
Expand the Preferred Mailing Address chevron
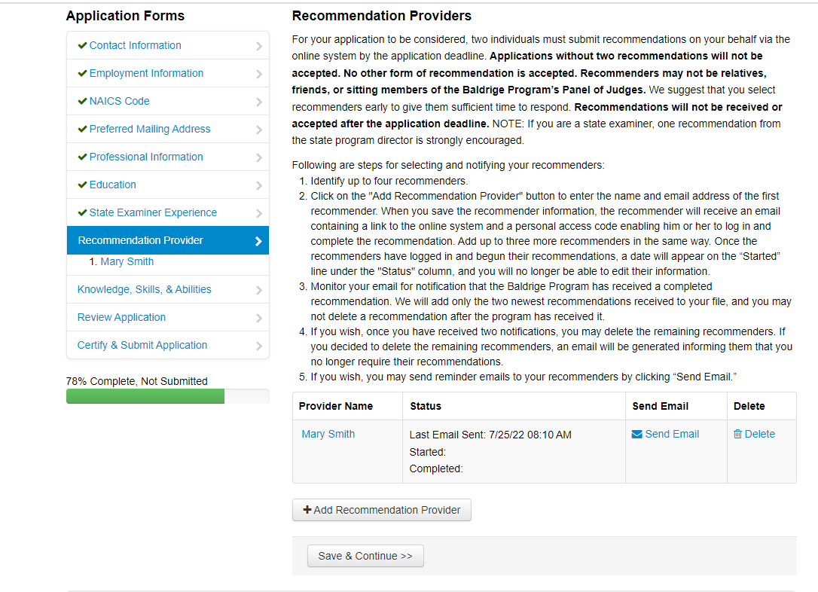(258, 130)
